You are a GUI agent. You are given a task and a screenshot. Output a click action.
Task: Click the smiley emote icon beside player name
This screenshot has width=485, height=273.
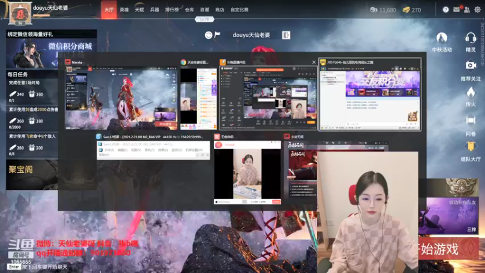[209, 35]
